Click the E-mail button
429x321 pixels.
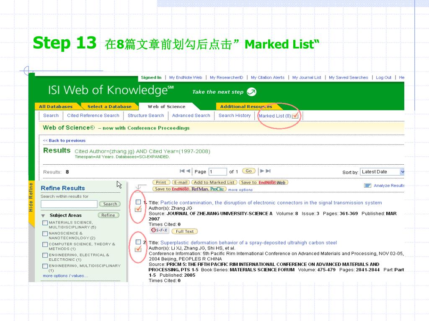pyautogui.click(x=181, y=182)
